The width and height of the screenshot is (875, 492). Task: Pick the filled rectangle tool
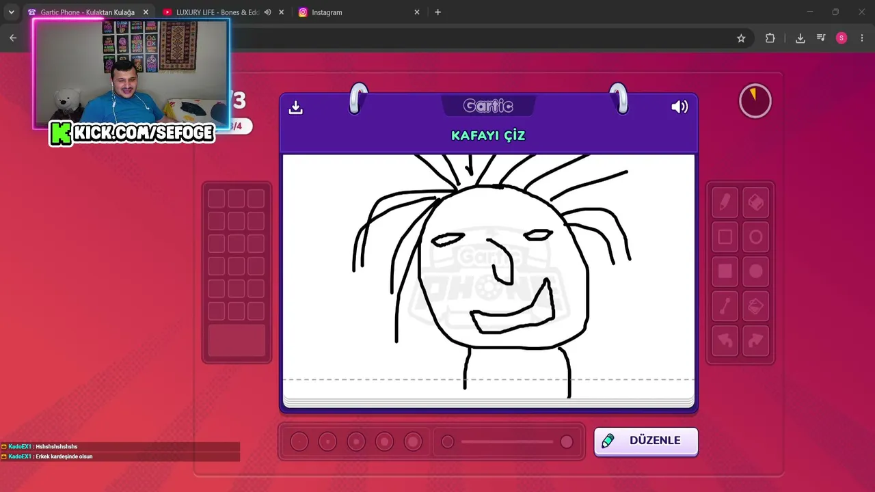725,272
